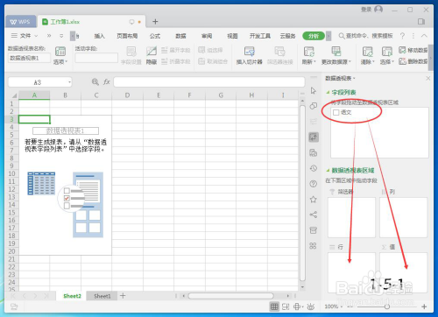
Task: Click the 查找命令 search box
Action: (366, 36)
